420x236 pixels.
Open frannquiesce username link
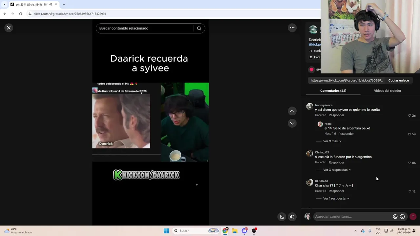324,105
